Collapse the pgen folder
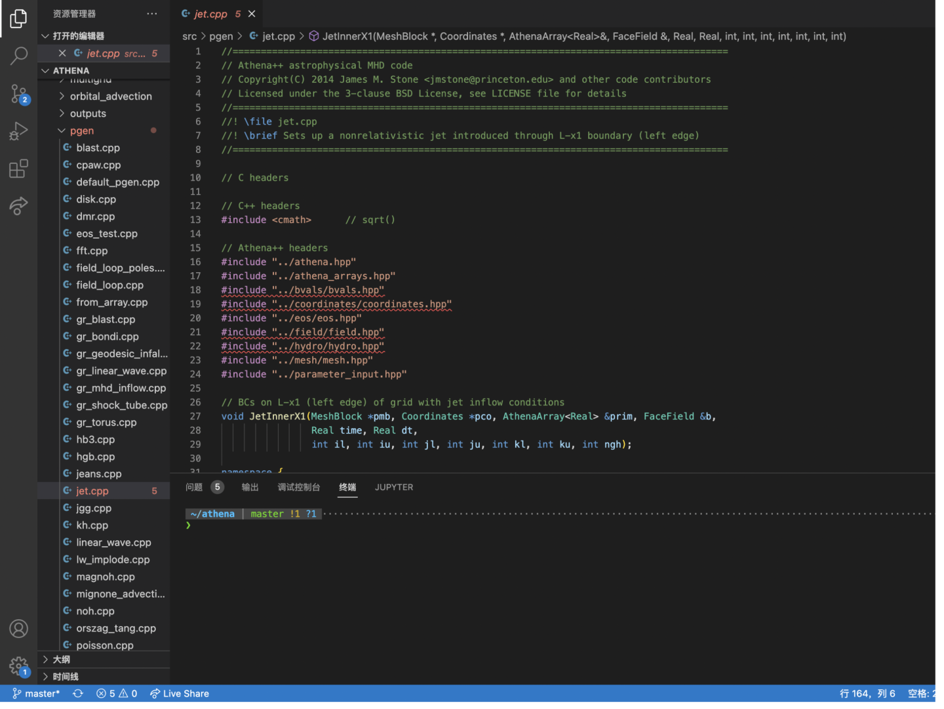The height and width of the screenshot is (709, 944). click(x=81, y=131)
